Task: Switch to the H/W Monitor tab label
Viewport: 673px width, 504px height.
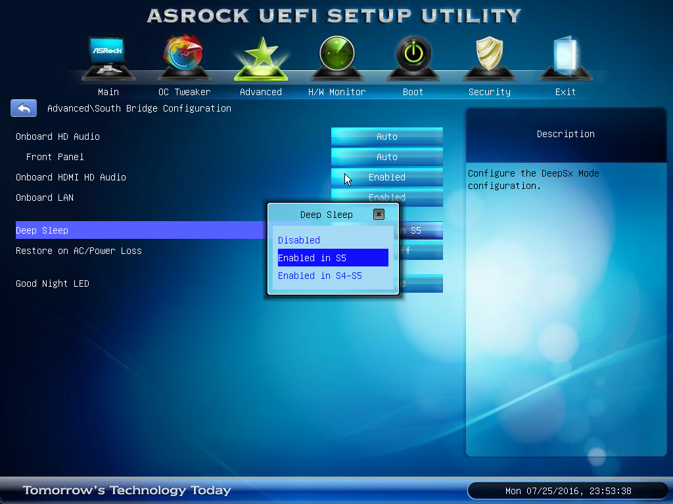Action: pyautogui.click(x=337, y=92)
